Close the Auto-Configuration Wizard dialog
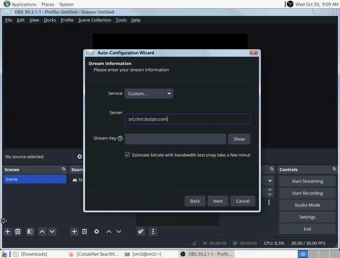 tap(253, 52)
